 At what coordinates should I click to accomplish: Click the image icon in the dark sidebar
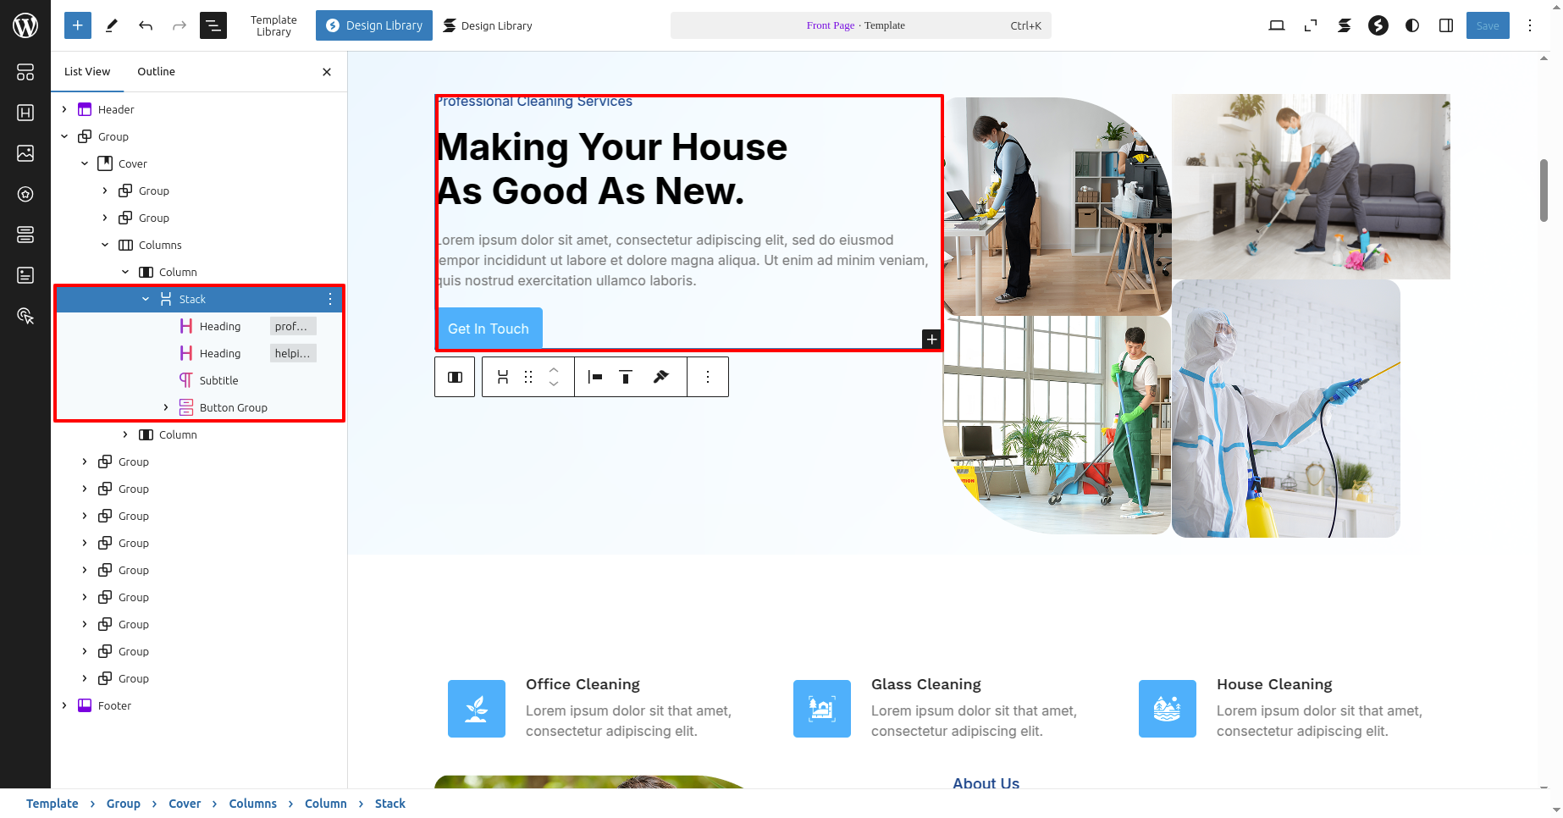[x=25, y=153]
